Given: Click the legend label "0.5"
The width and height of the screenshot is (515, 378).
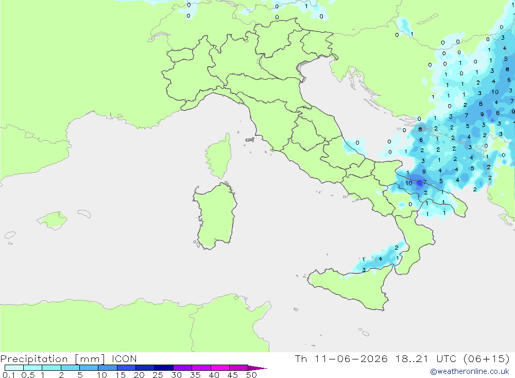Looking at the screenshot, I should (28, 375).
